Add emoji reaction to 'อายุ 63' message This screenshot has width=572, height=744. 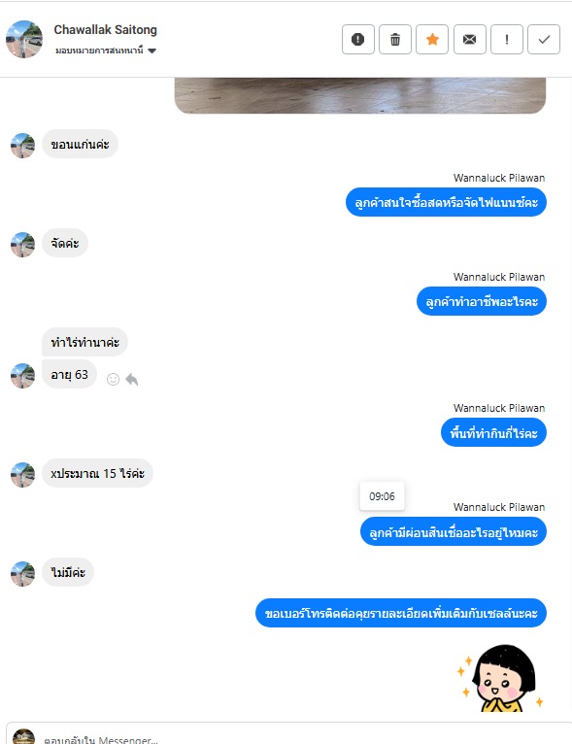(x=113, y=379)
